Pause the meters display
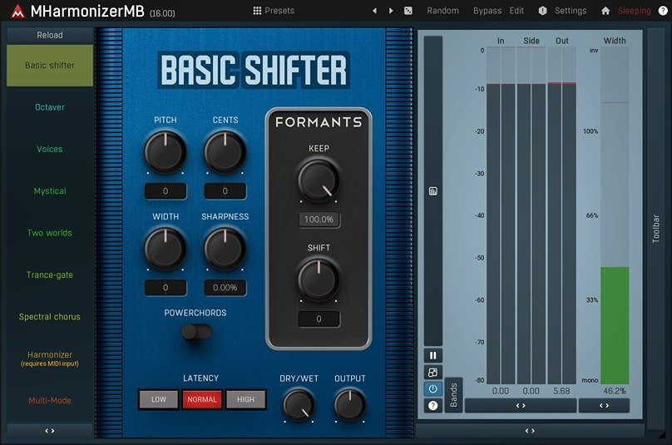 pos(433,356)
